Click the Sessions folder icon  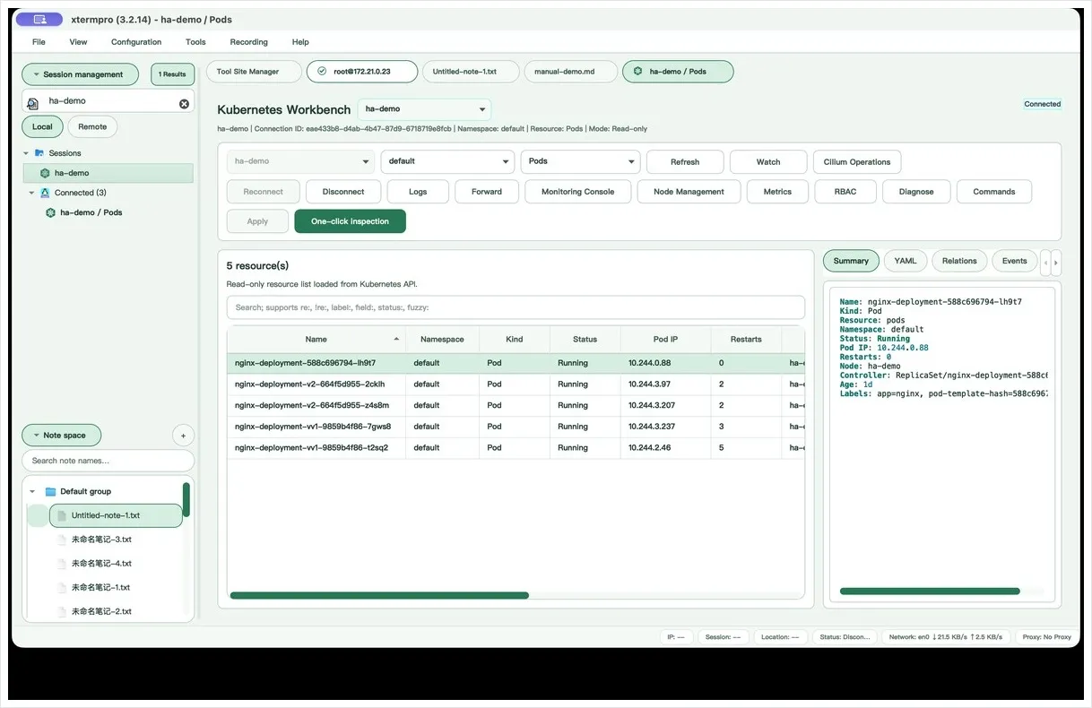point(39,153)
